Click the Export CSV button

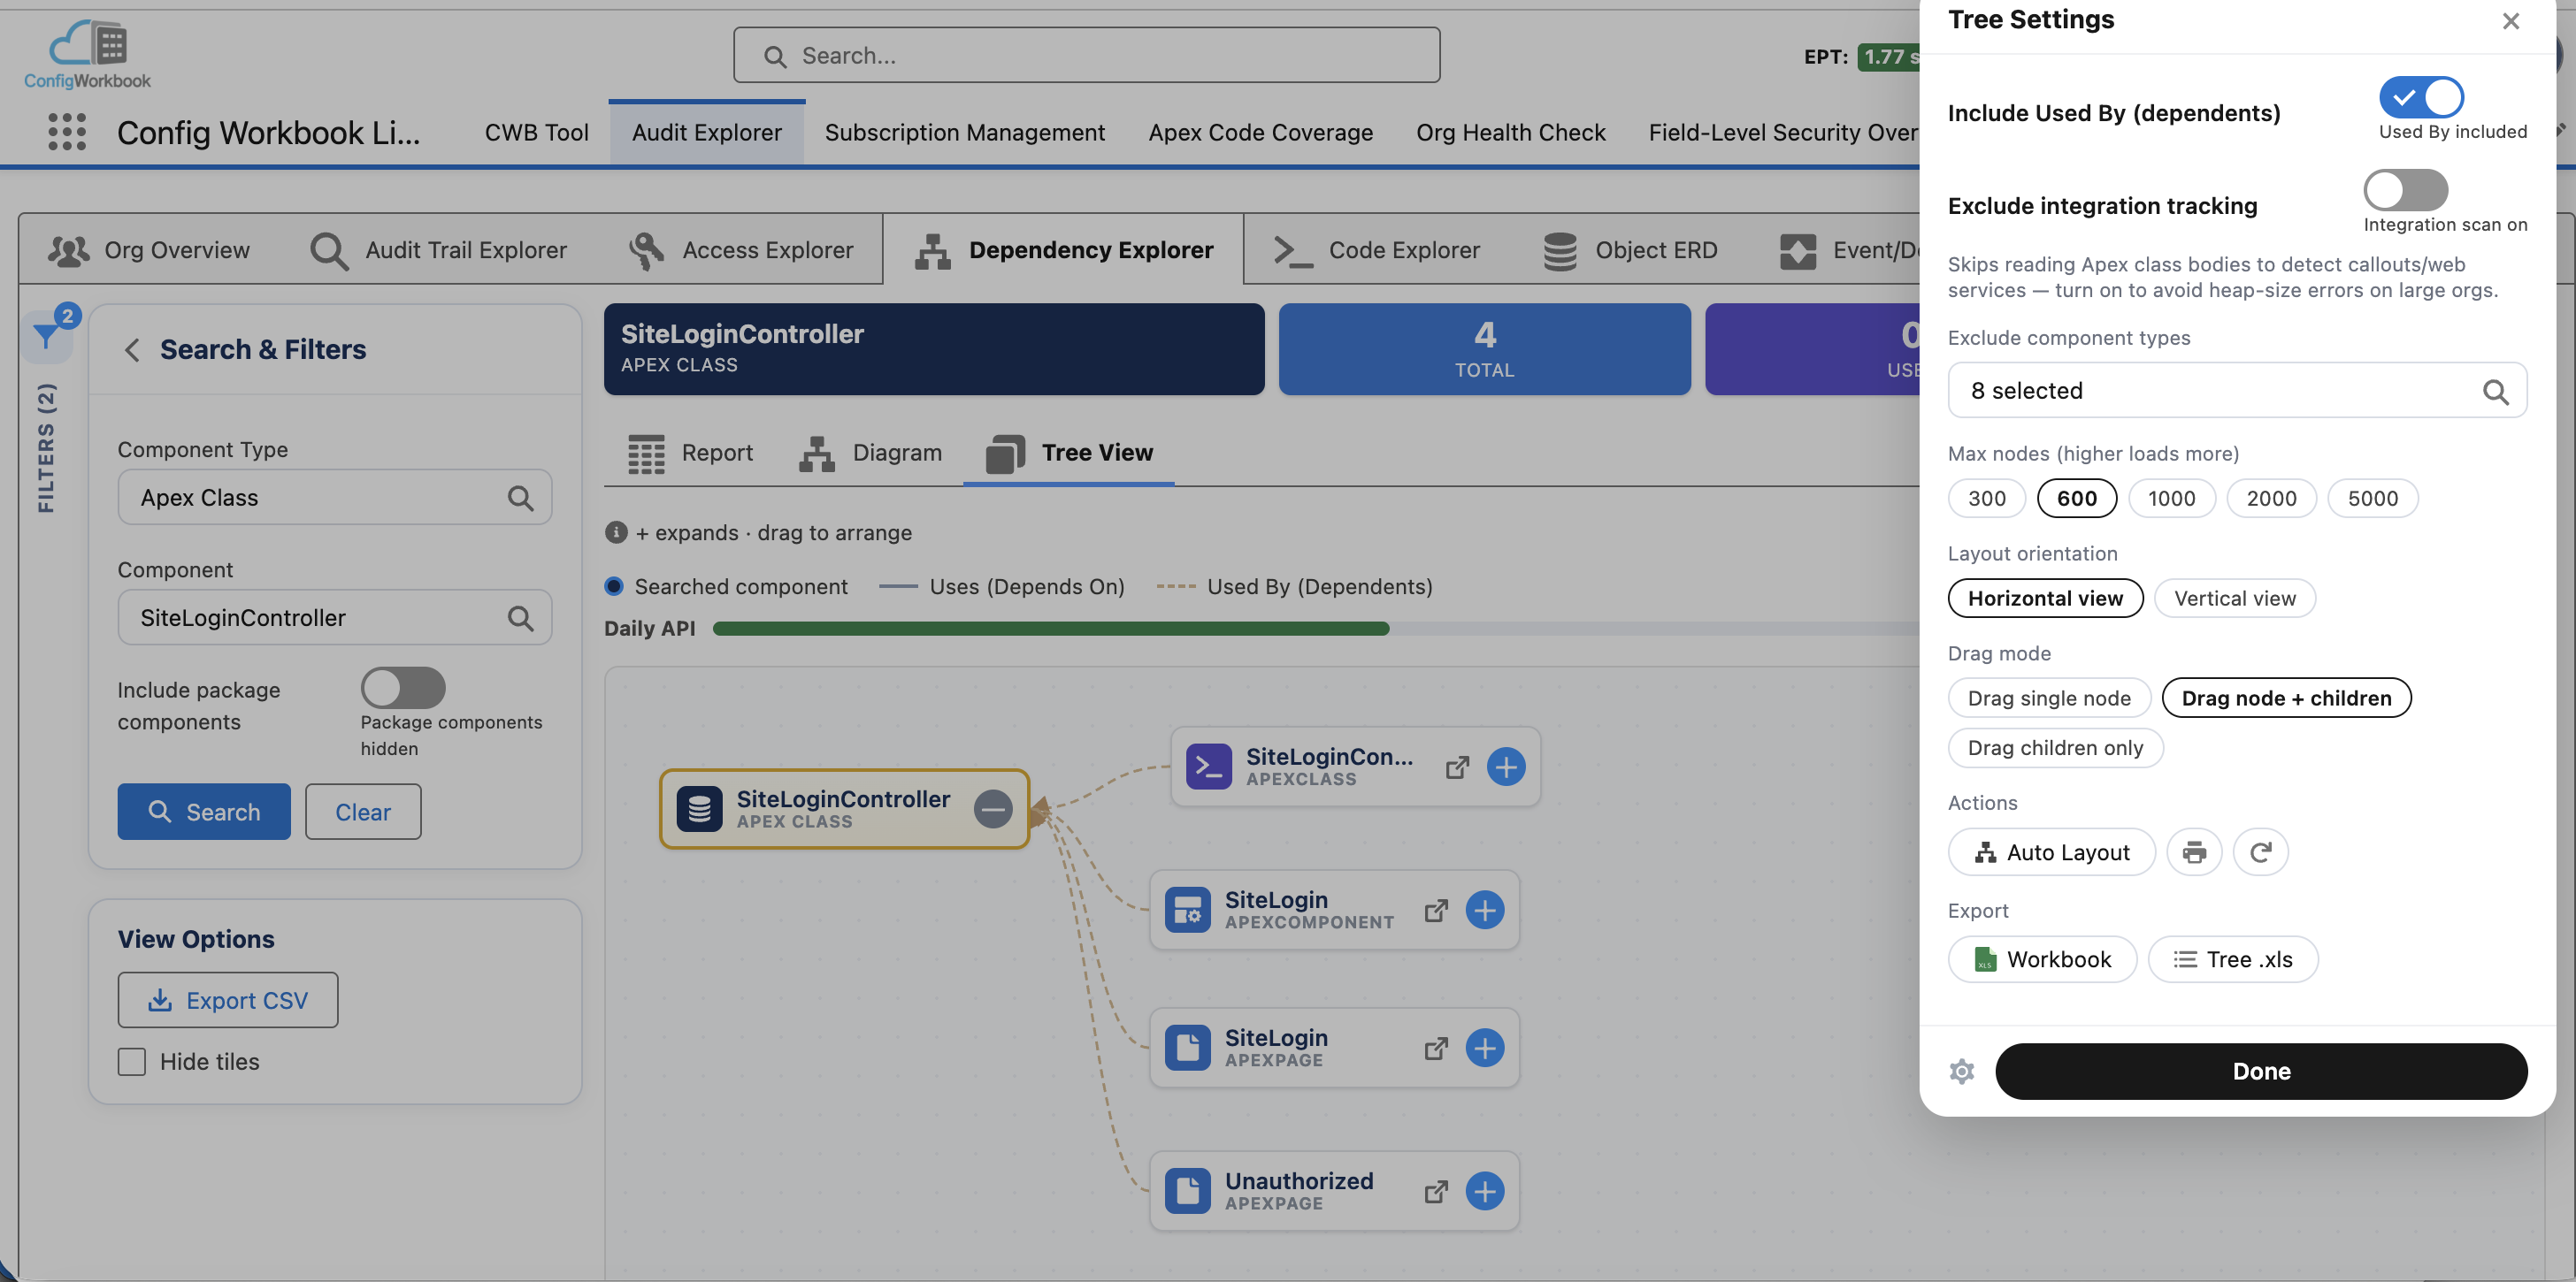point(227,999)
